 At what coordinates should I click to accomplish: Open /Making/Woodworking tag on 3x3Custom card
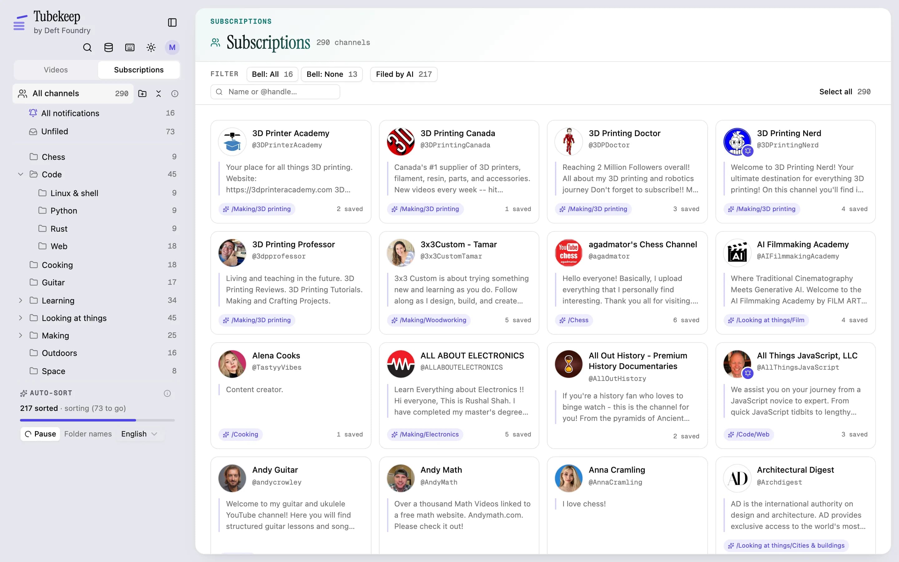point(429,320)
